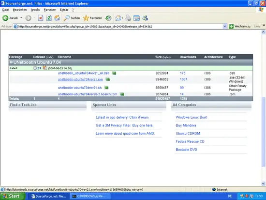This screenshot has height=200, width=266.
Task: Download unetbootin-ubuntu704rev21.exe link
Action: [80, 79]
